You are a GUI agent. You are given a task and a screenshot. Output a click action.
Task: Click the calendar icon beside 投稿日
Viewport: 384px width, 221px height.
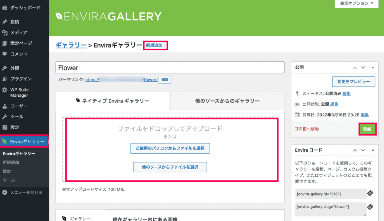[x=297, y=115]
